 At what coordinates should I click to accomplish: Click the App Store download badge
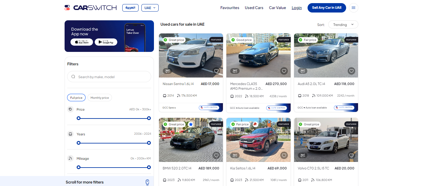(x=82, y=42)
